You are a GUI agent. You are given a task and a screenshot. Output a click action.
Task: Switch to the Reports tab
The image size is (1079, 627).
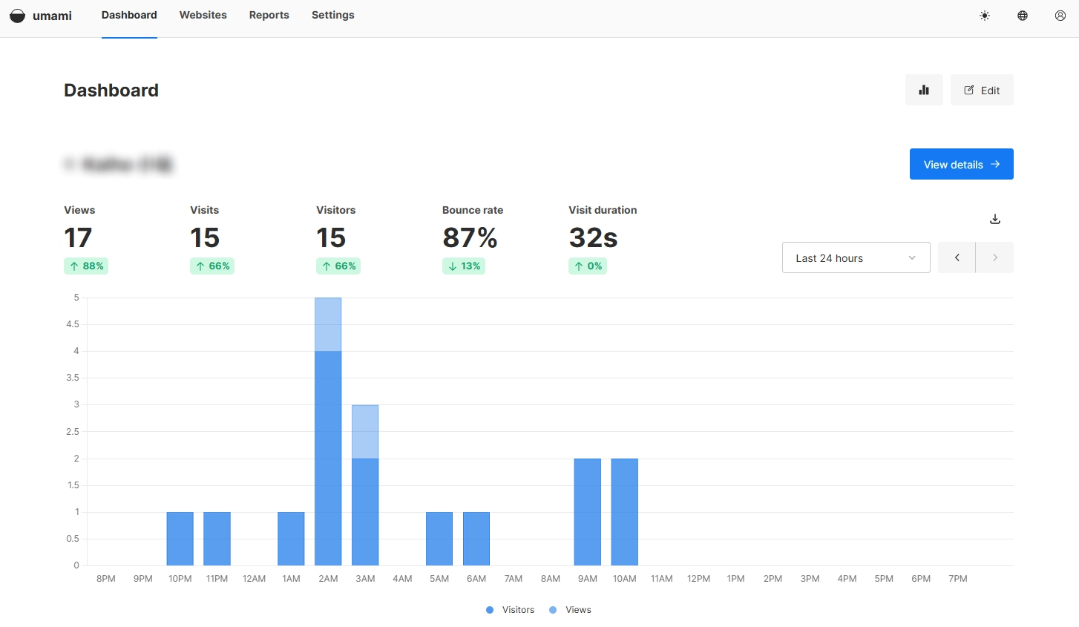pyautogui.click(x=269, y=15)
